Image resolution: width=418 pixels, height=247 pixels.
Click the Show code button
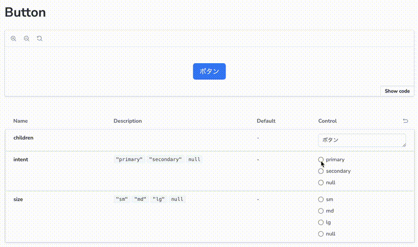[x=397, y=91]
